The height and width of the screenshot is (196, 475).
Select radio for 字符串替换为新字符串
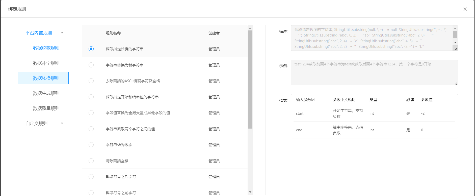[91, 65]
